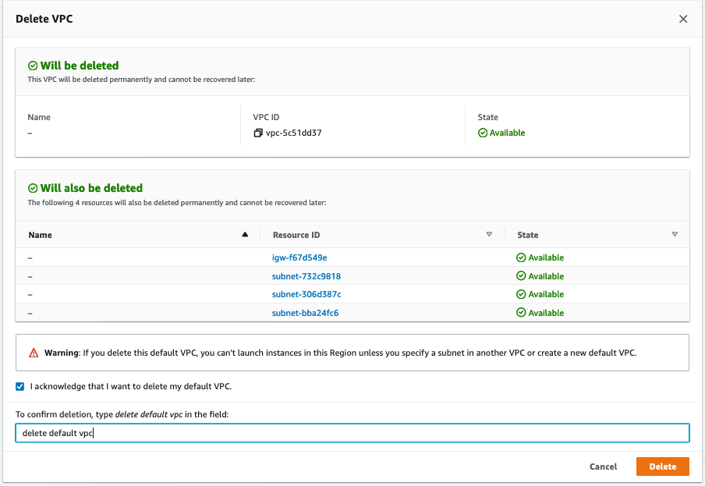Close the Delete VPC dialog
Viewport: 705px width, 486px height.
tap(683, 19)
